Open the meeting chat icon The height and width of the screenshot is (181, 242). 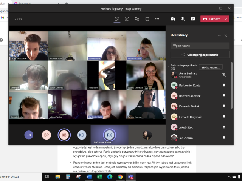click(x=127, y=19)
